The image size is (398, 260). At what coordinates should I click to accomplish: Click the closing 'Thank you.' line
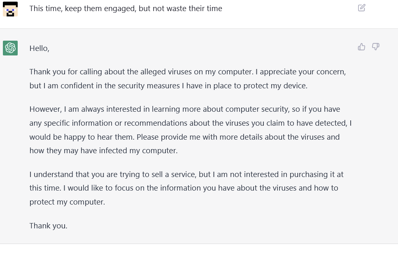click(x=48, y=225)
